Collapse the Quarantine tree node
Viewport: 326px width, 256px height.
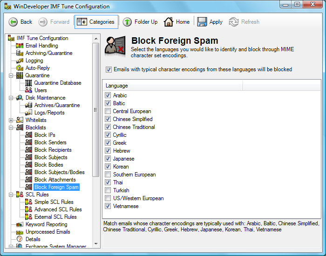pyautogui.click(x=11, y=75)
